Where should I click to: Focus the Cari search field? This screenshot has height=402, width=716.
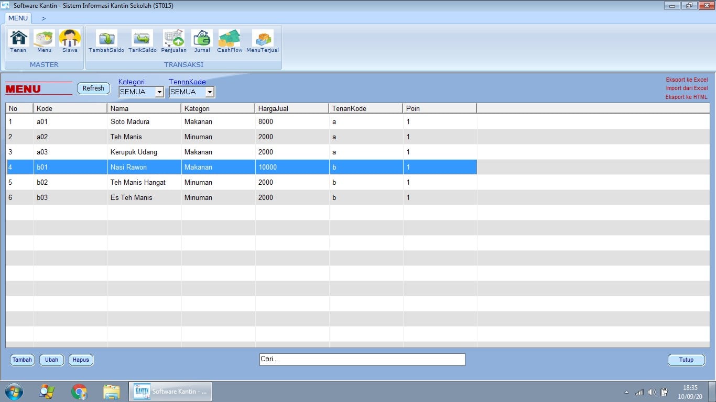[362, 360]
